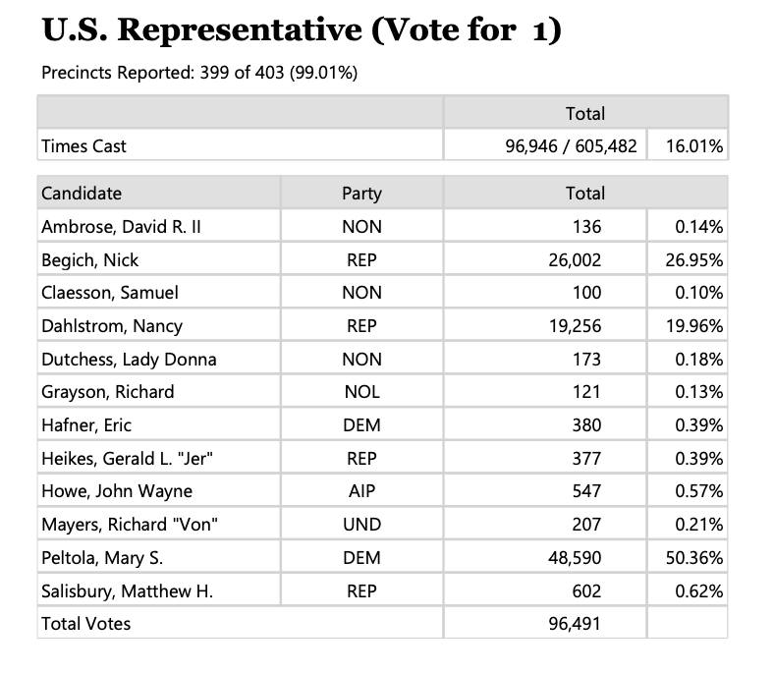Click the Party column header
Screen dimensions: 774x674
pos(361,194)
